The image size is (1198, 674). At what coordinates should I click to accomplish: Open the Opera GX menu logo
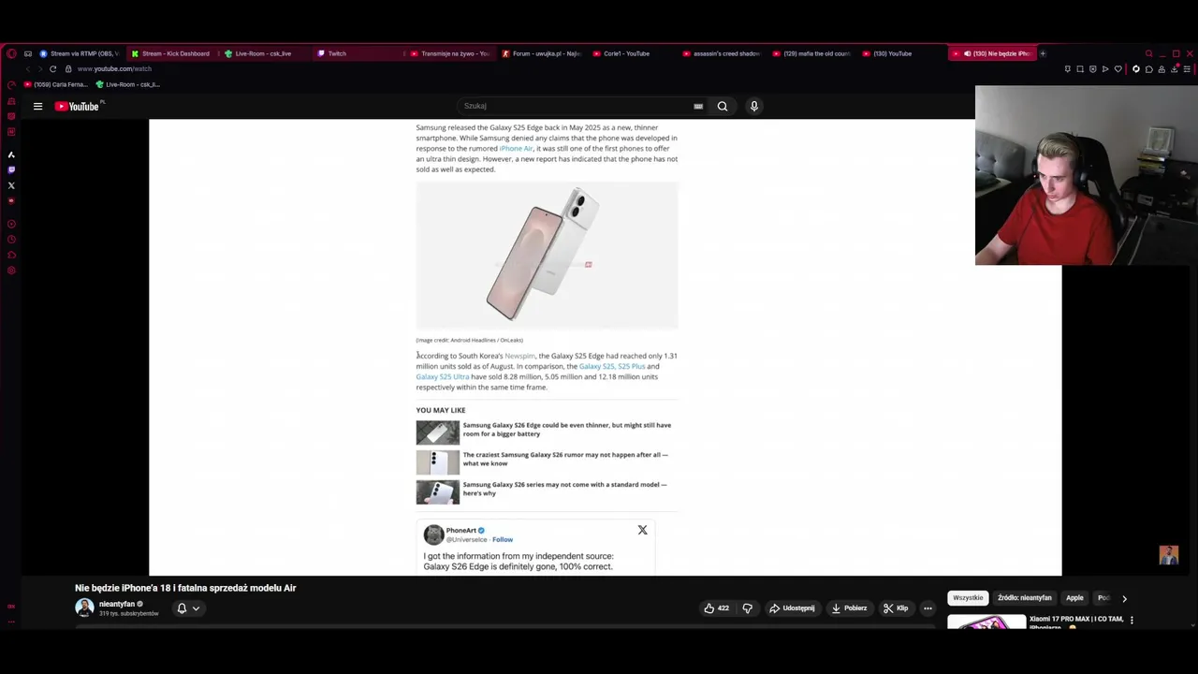[x=11, y=53]
